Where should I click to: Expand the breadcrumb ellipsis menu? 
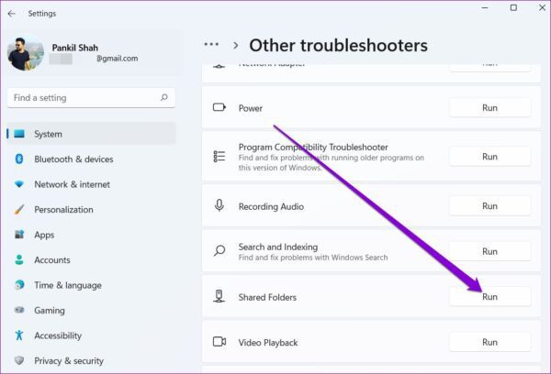point(211,44)
